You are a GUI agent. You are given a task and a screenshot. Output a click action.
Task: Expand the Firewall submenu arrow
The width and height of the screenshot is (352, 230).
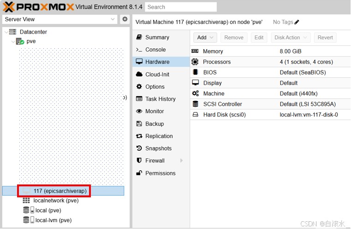click(x=182, y=161)
